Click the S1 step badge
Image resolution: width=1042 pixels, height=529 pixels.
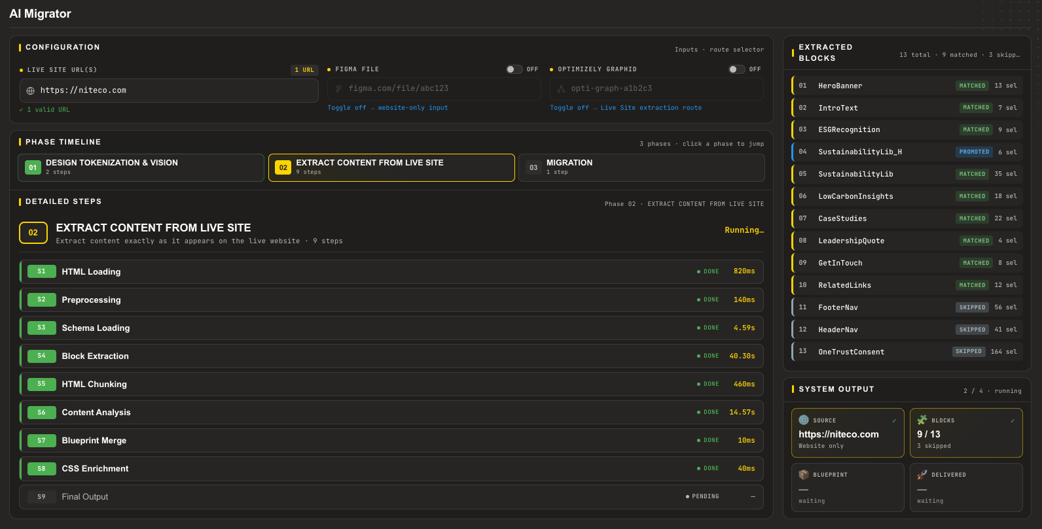point(42,271)
